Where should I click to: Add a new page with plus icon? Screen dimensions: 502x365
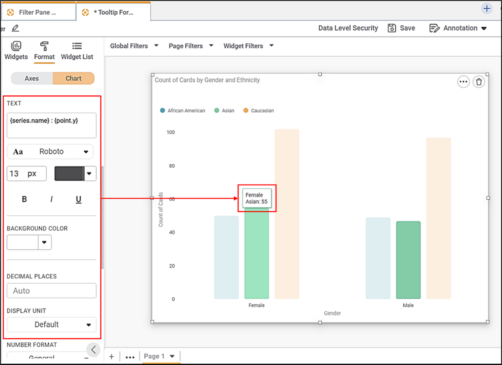click(x=112, y=356)
